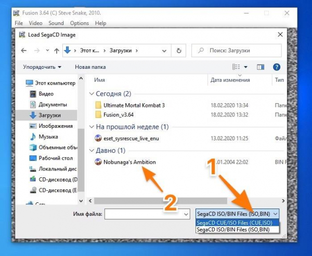The height and width of the screenshot is (256, 312).
Task: Click the horizontal scrollbar left arrow
Action: 90,201
